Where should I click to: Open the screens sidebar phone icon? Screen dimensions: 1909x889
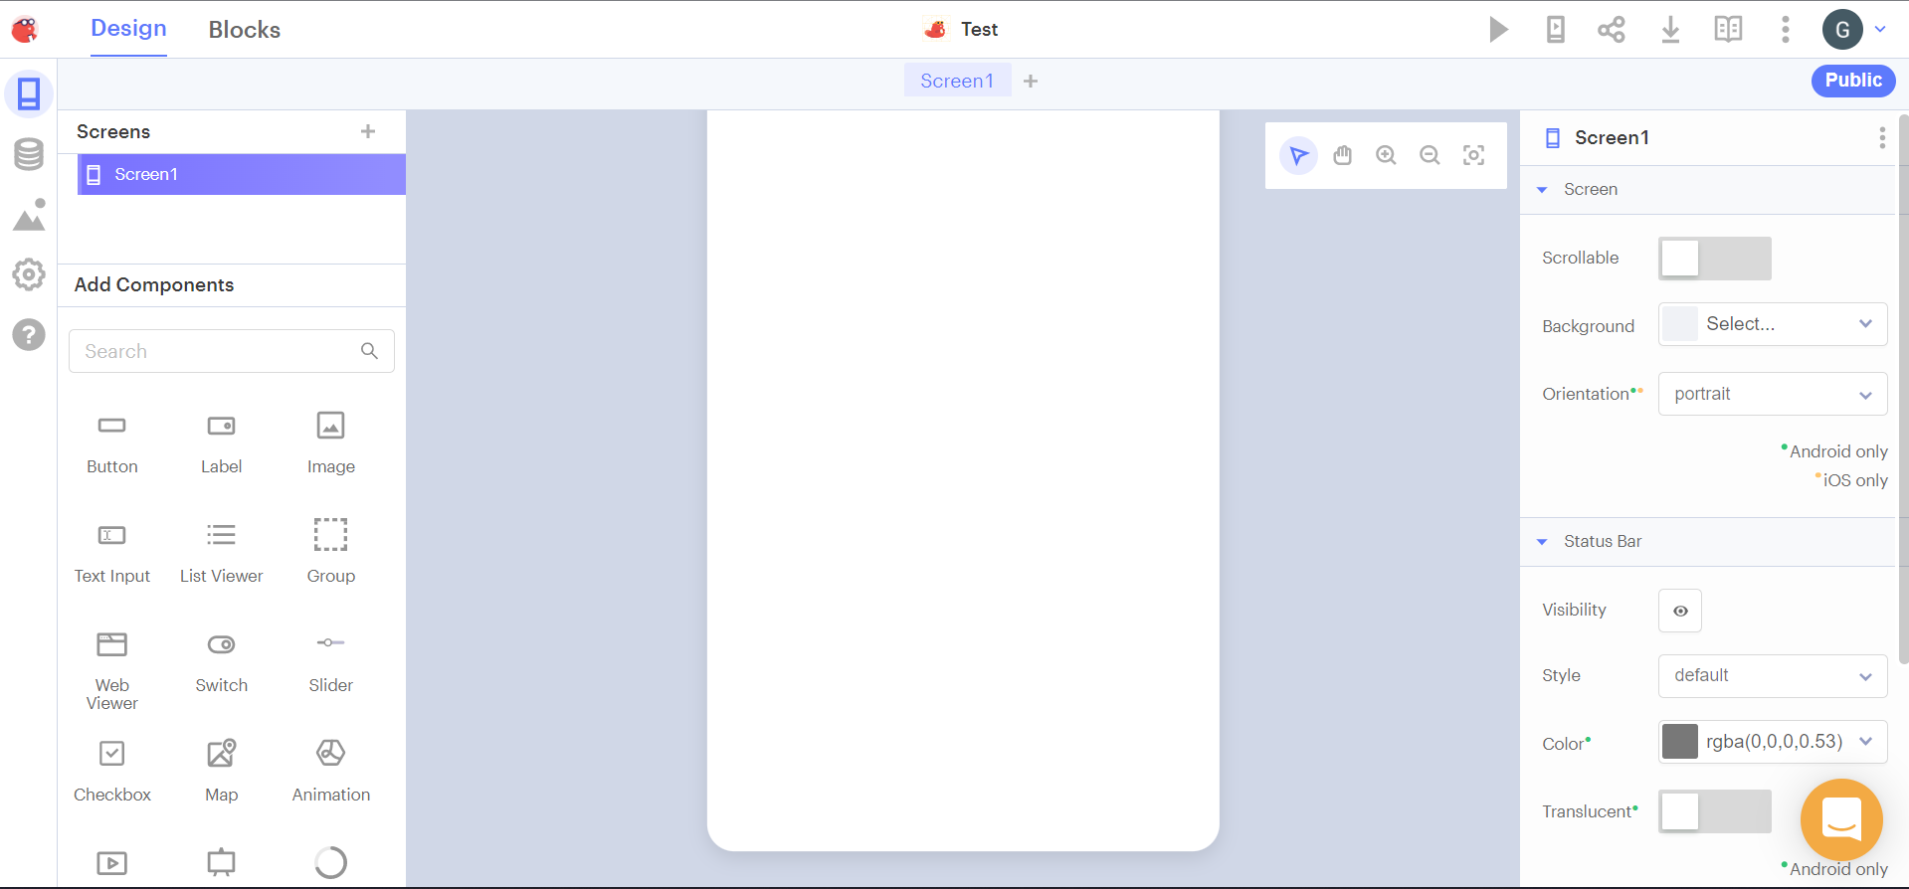(29, 93)
